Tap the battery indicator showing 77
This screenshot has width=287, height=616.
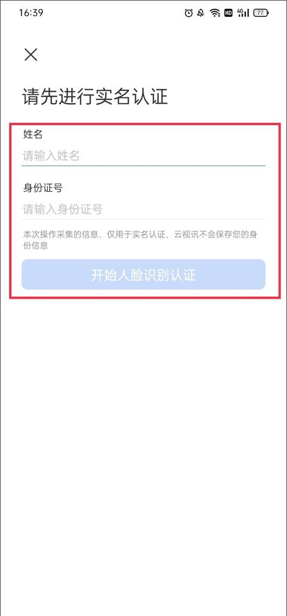(261, 13)
